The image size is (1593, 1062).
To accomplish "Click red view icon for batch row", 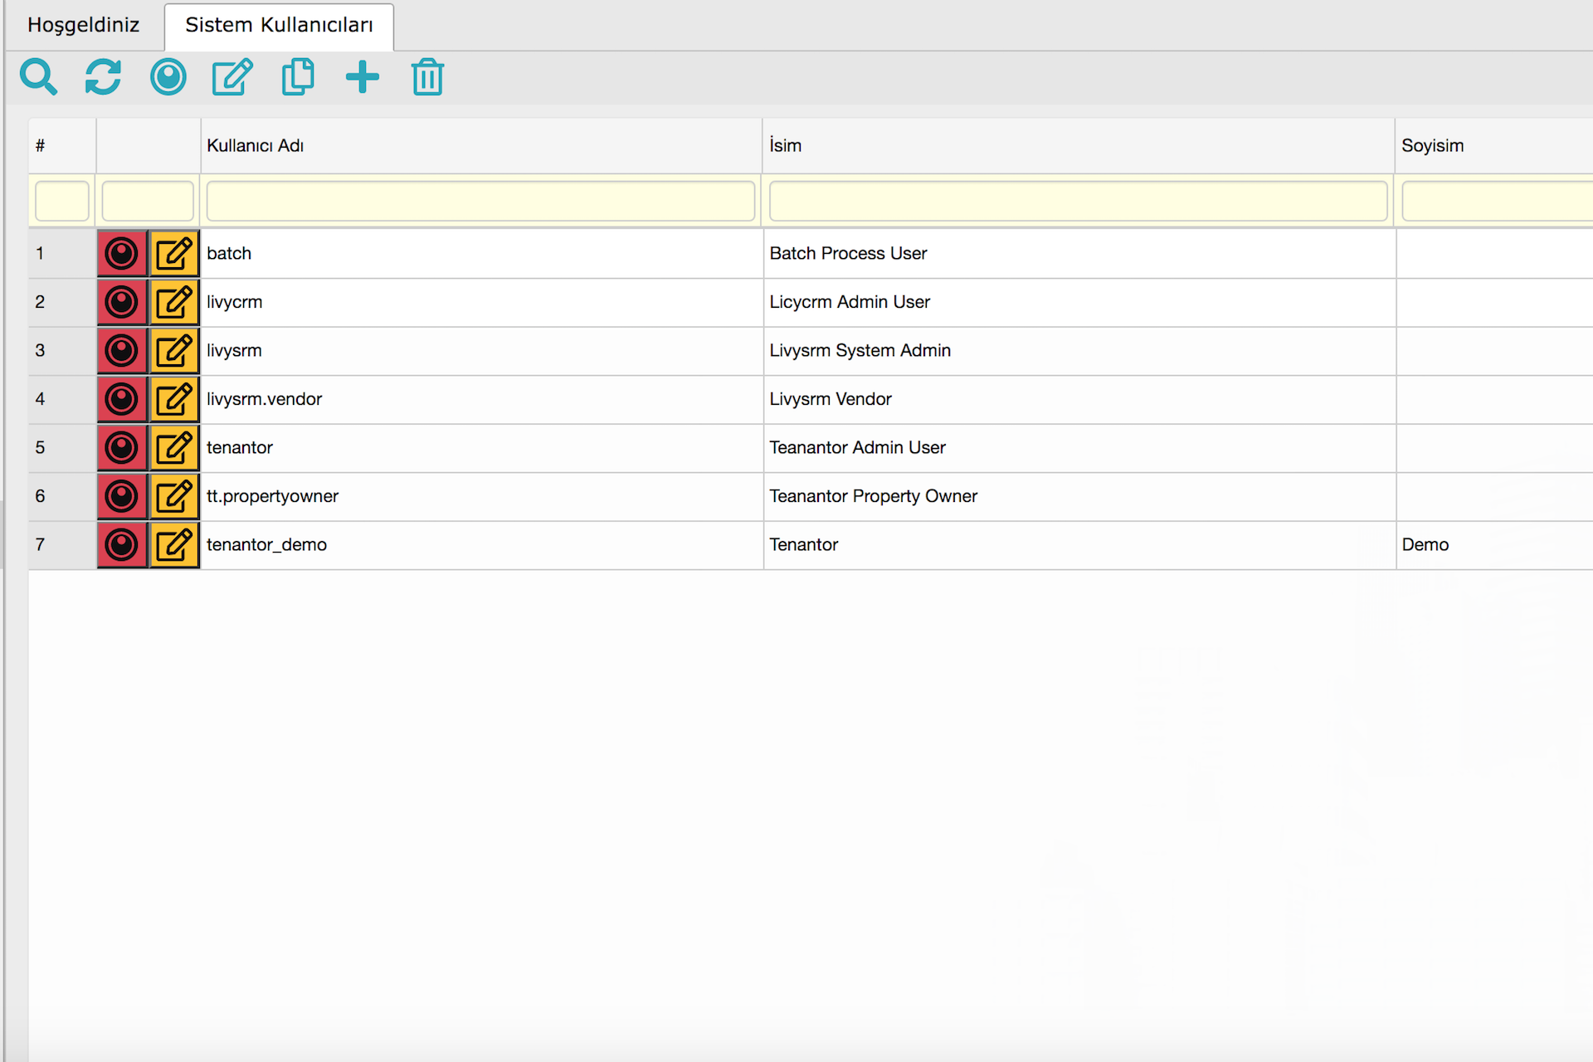I will [122, 254].
